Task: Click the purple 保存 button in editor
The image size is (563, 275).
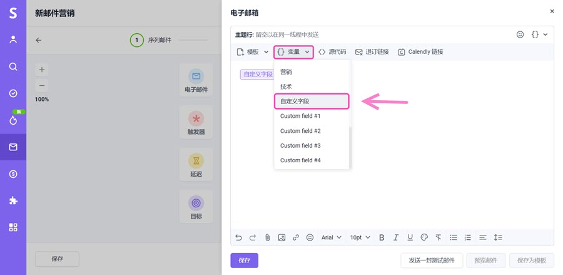Action: tap(244, 261)
